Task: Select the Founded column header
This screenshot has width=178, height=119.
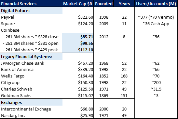Action: [x=104, y=4]
